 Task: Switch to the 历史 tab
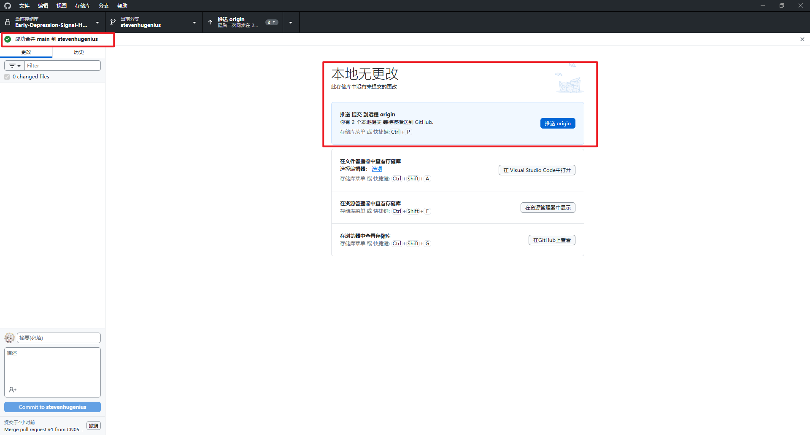(x=79, y=52)
